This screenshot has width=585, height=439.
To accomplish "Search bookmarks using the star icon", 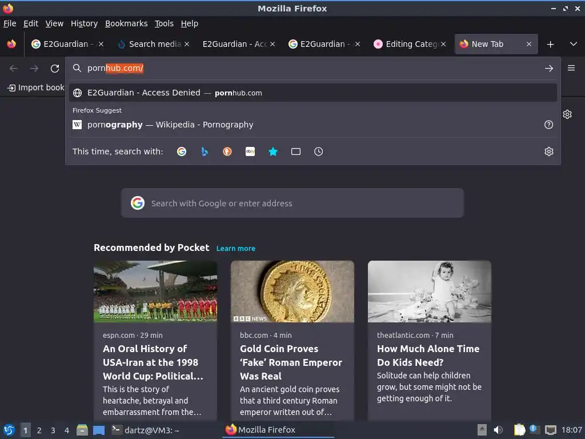I will click(273, 151).
